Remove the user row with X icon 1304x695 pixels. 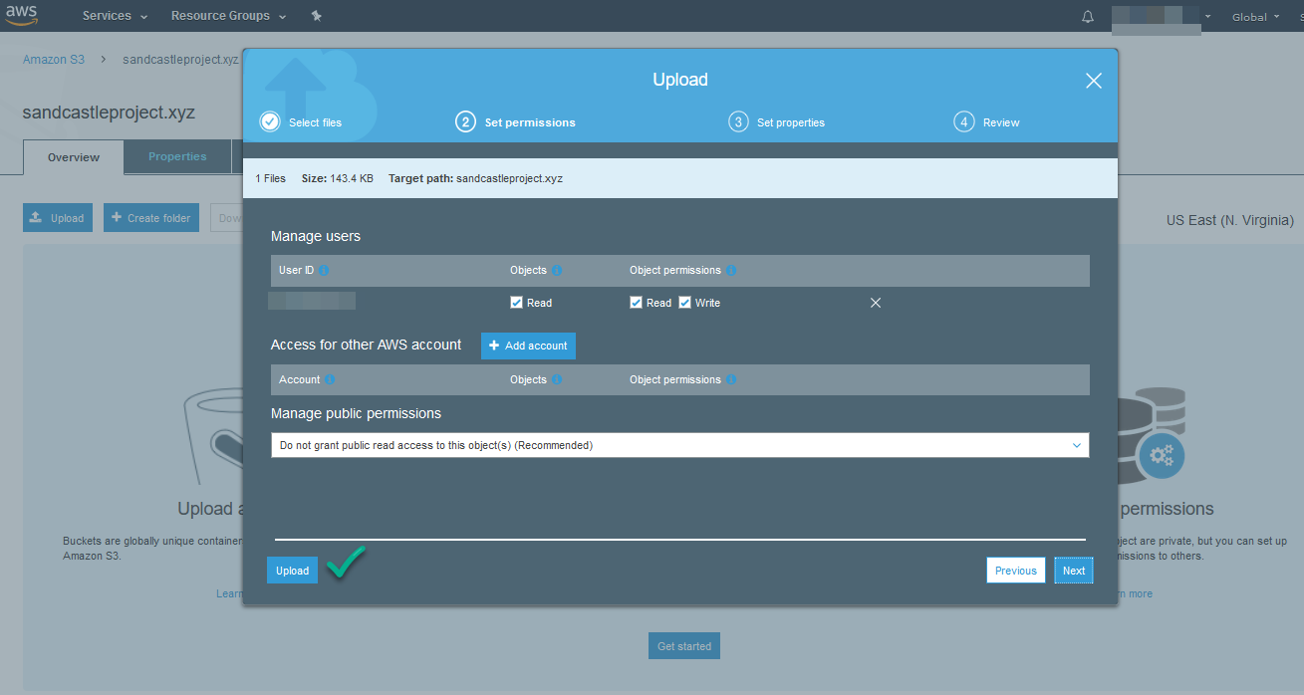click(x=876, y=303)
